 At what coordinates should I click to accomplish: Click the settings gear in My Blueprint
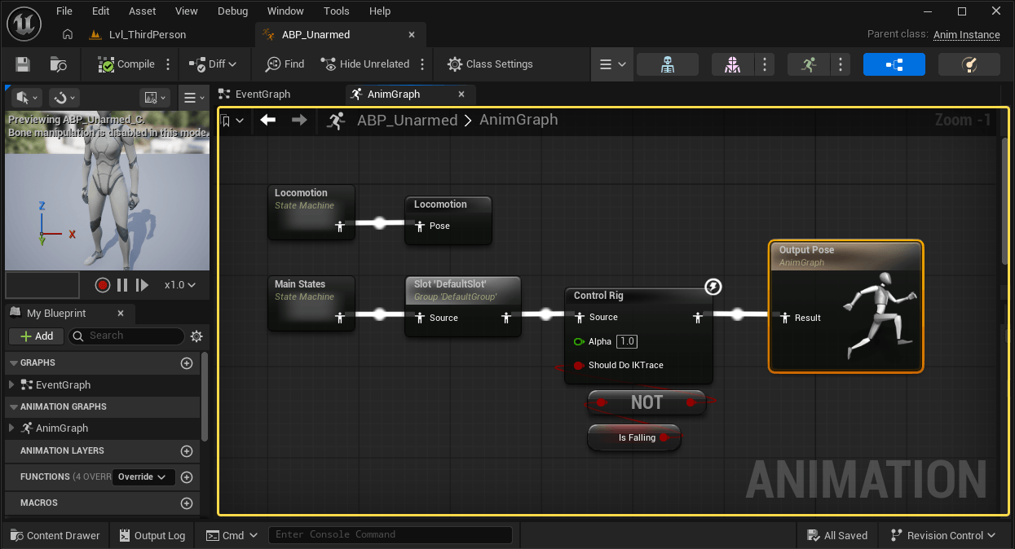196,336
